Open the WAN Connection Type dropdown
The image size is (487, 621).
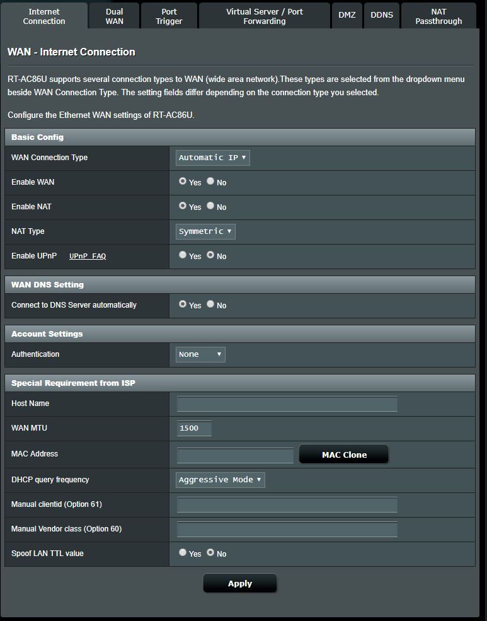coord(213,158)
